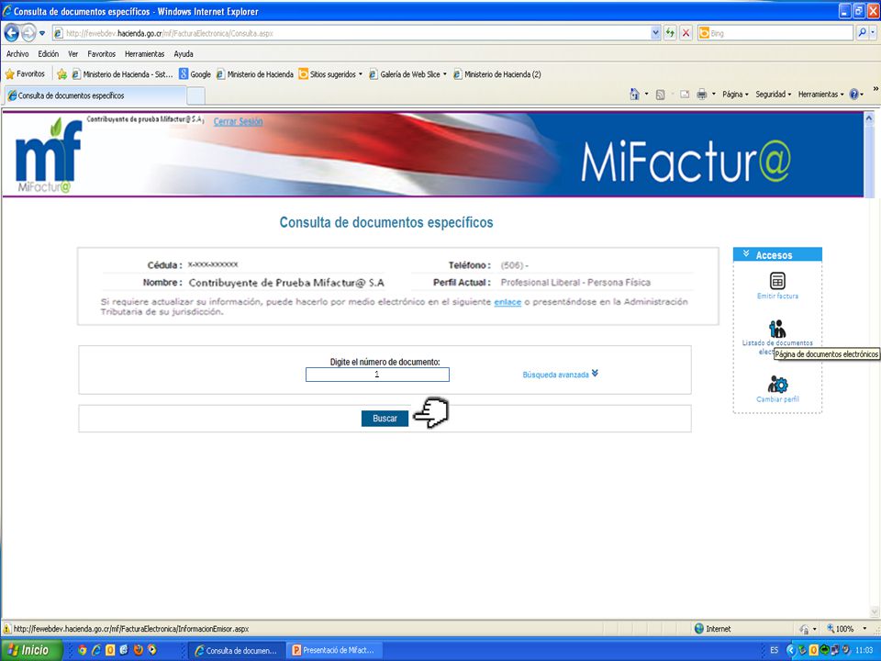This screenshot has height=661, width=881.
Task: Click the Help question mark icon
Action: pyautogui.click(x=853, y=95)
